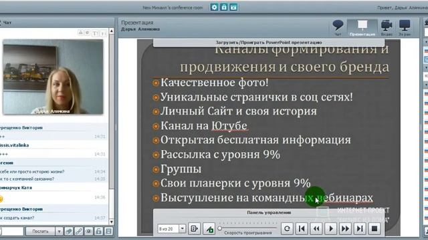Click the save chat floppy icon
428x240 pixels.
click(108, 231)
